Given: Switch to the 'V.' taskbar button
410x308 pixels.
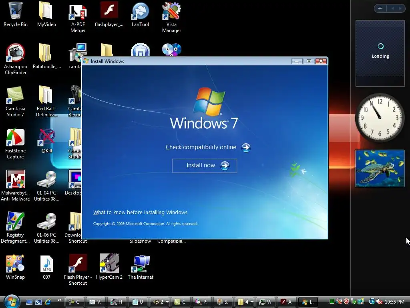Looking at the screenshot, I should [96, 302].
